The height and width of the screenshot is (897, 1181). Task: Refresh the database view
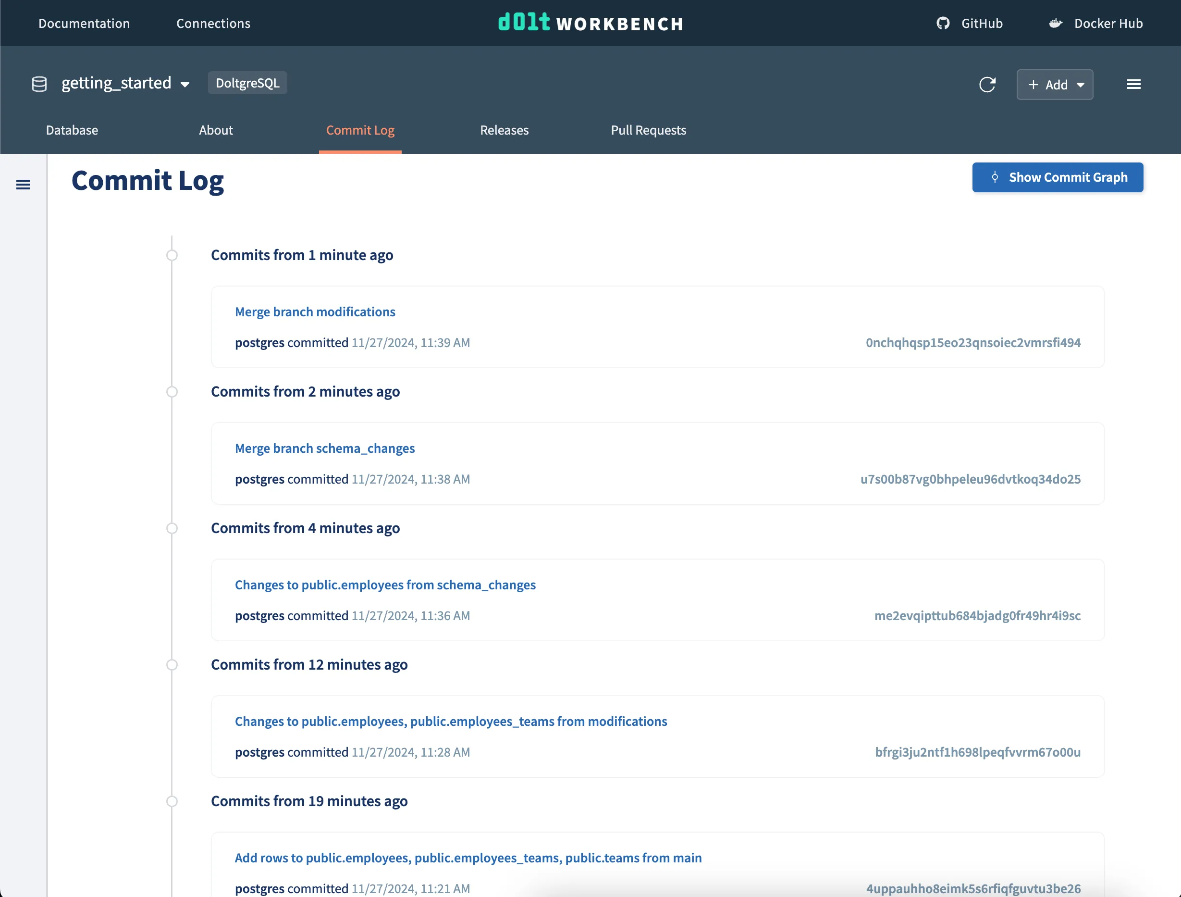click(988, 85)
